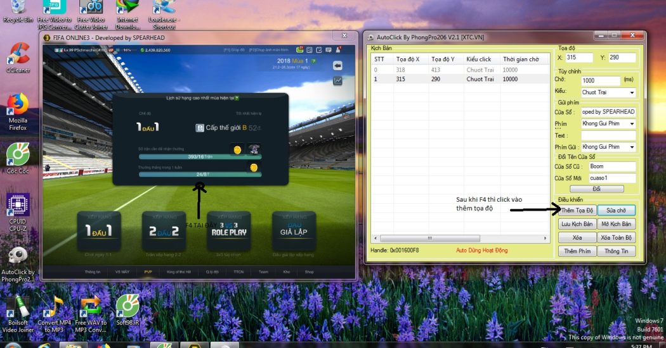This screenshot has height=348, width=666.
Task: Choose the 2 đấu 2 mode card
Action: (164, 231)
